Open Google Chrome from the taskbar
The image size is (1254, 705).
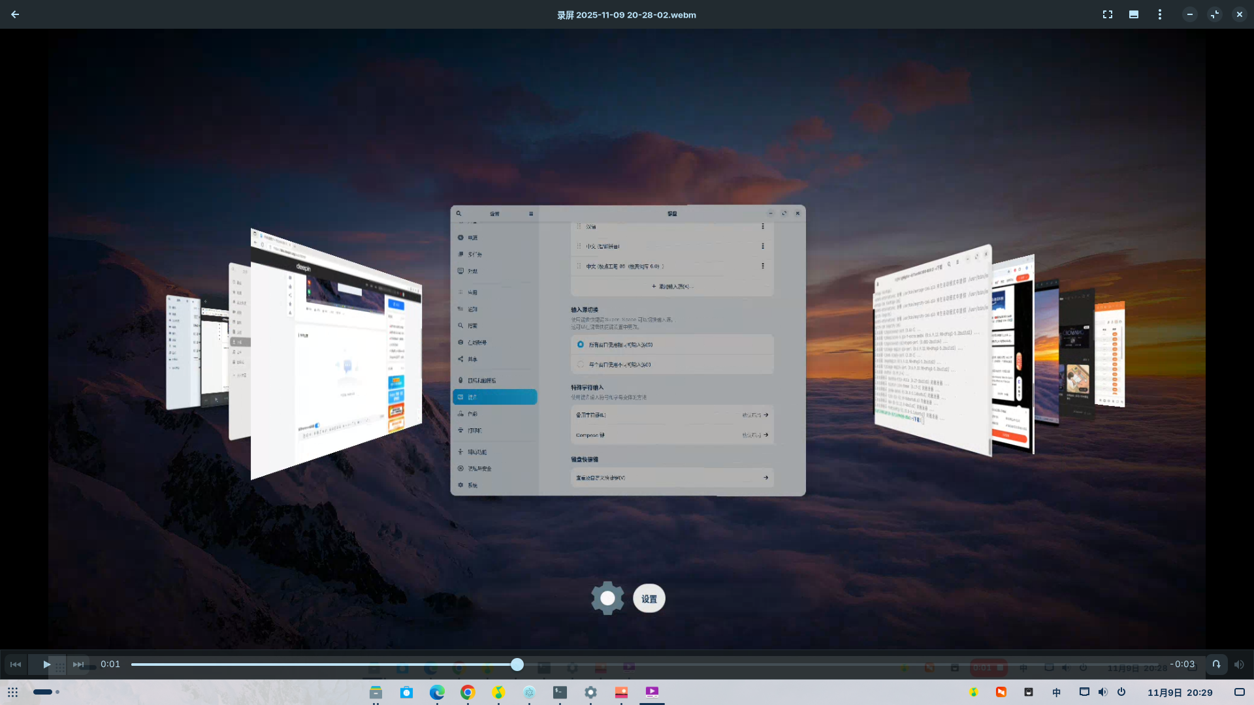coord(468,693)
